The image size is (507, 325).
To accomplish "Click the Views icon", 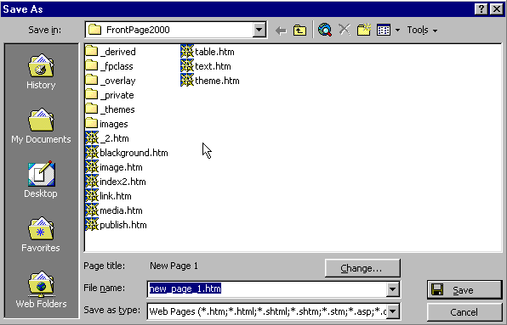I will tap(384, 31).
